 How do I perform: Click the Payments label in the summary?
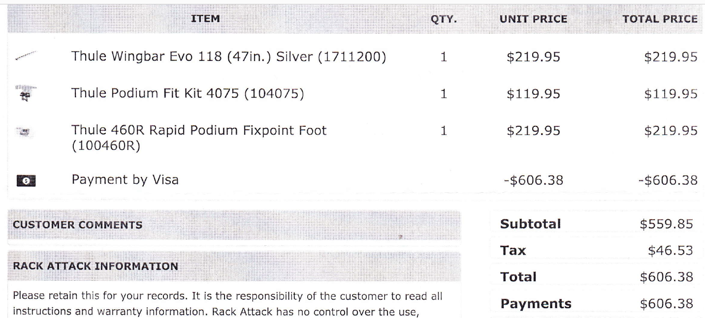pyautogui.click(x=536, y=304)
